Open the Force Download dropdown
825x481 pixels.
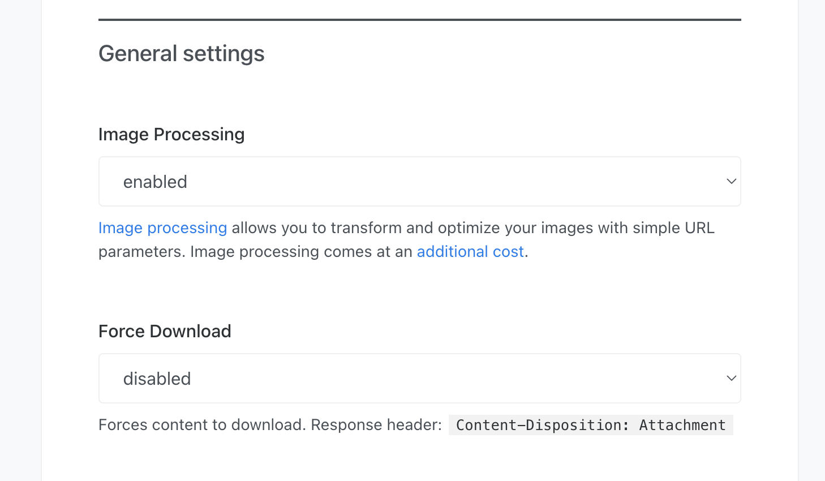(x=419, y=379)
